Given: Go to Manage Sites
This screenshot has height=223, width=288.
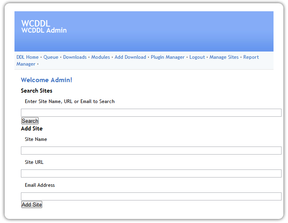Looking at the screenshot, I should [x=224, y=57].
